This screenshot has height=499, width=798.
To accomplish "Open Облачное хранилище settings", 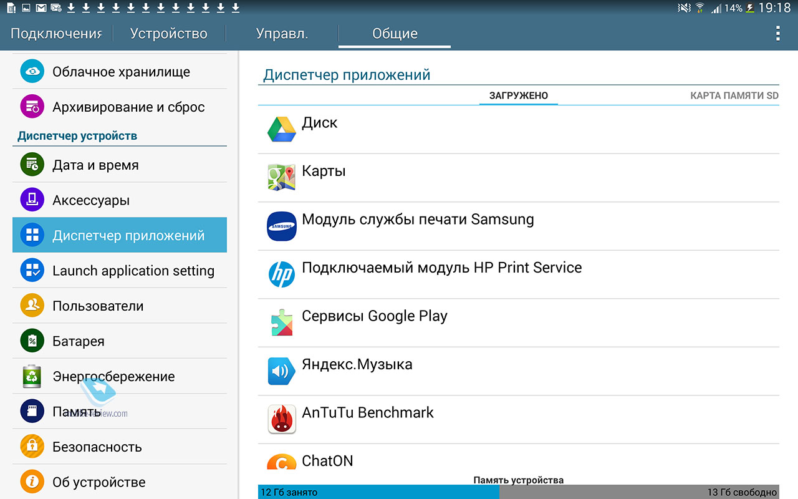I will [120, 72].
